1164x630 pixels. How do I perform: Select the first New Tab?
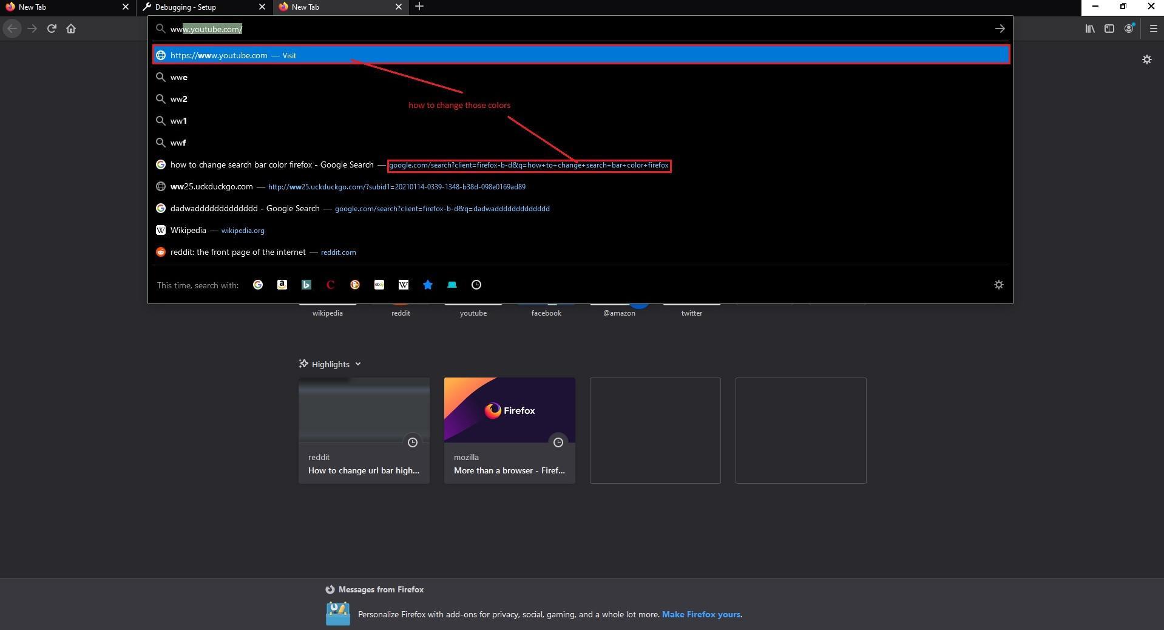click(61, 7)
